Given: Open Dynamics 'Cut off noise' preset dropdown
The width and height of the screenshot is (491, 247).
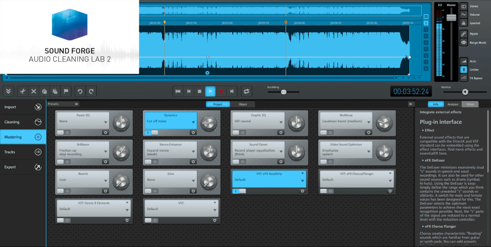Looking at the screenshot, I should (x=193, y=122).
